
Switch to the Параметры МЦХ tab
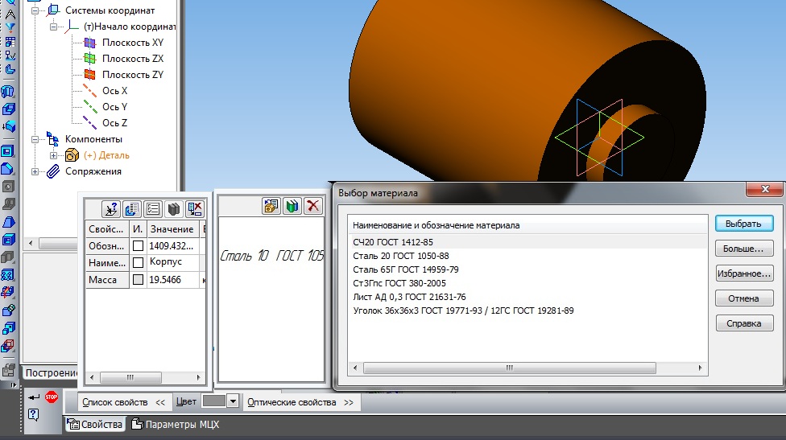coord(176,425)
